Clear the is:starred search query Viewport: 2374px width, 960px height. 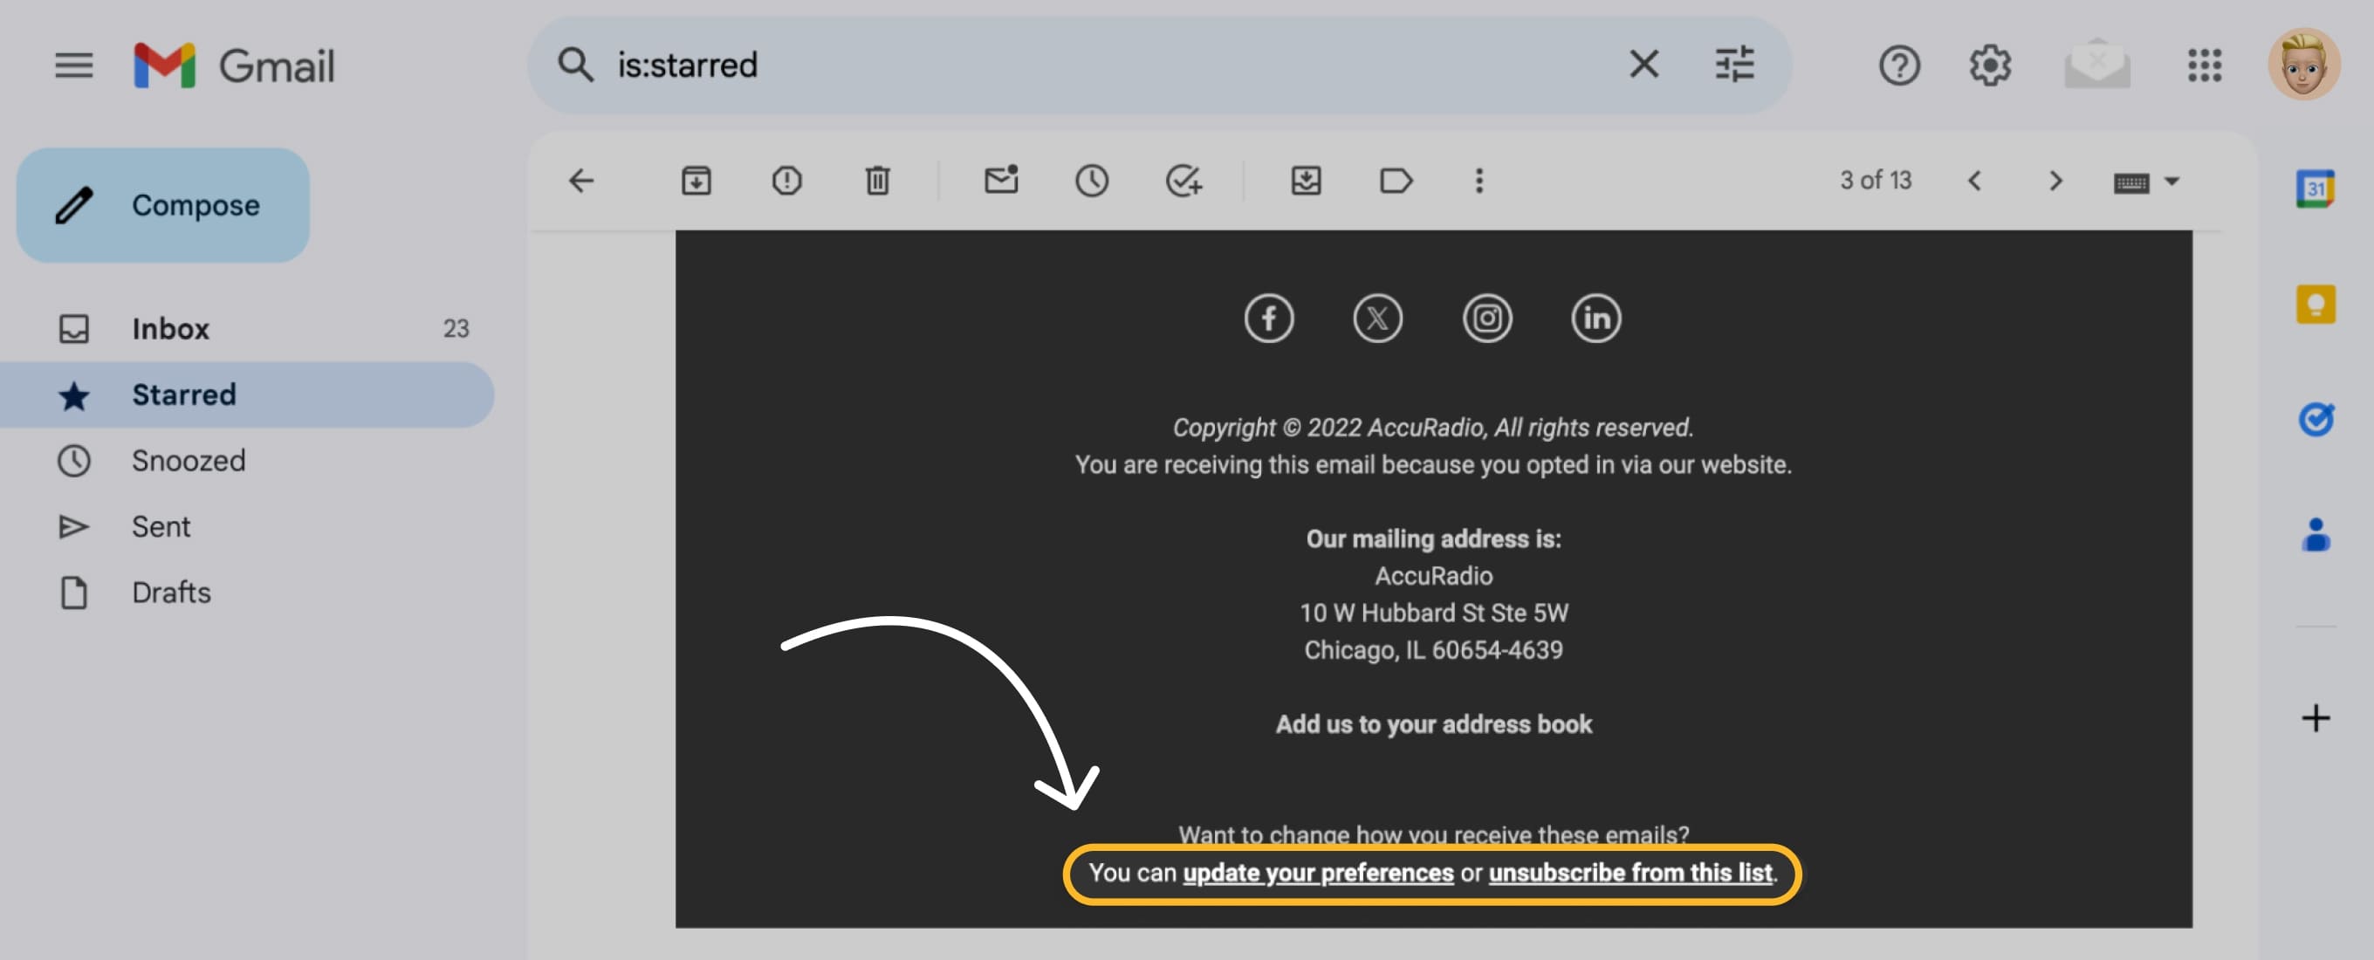pos(1643,65)
